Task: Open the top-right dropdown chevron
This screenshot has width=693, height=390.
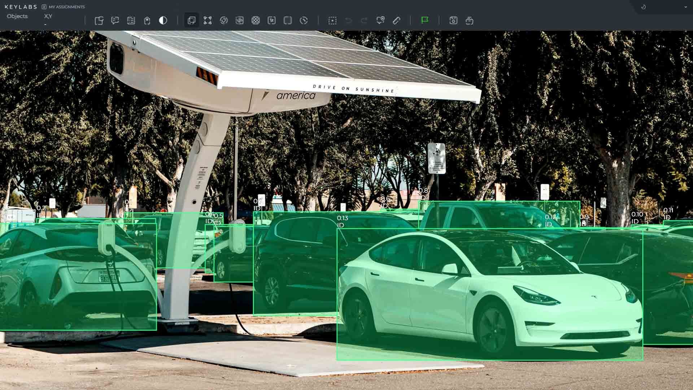Action: click(x=685, y=7)
